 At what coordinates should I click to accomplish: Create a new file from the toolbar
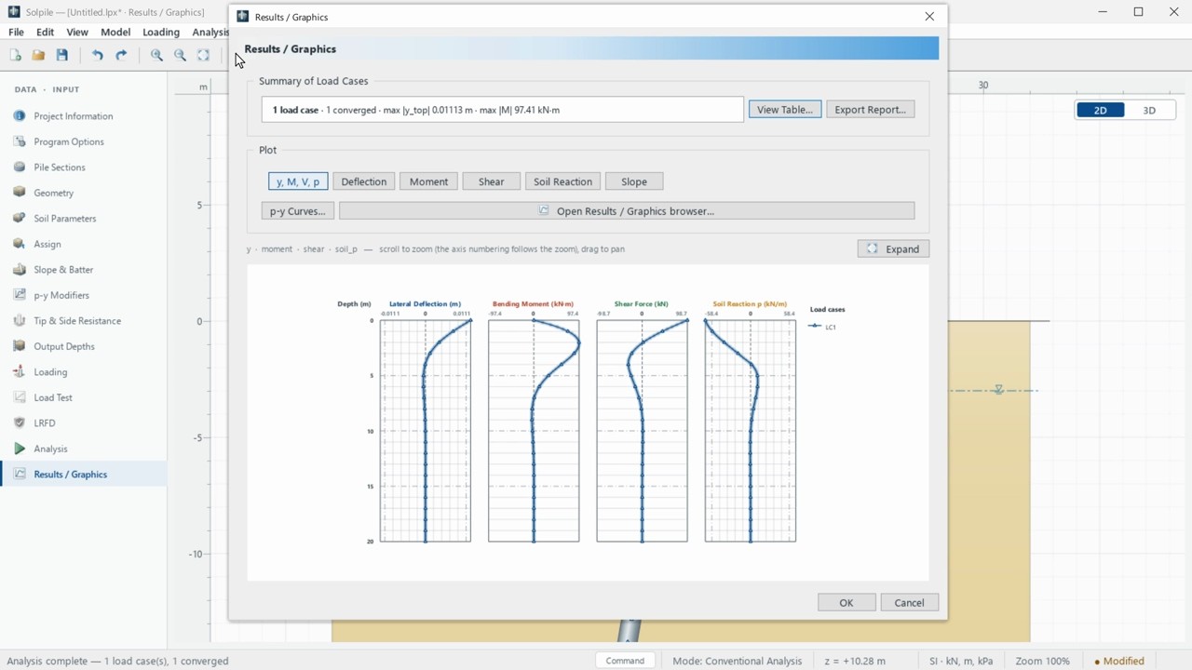click(15, 56)
